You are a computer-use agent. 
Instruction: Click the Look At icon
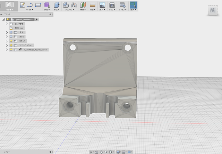[x=97, y=152]
